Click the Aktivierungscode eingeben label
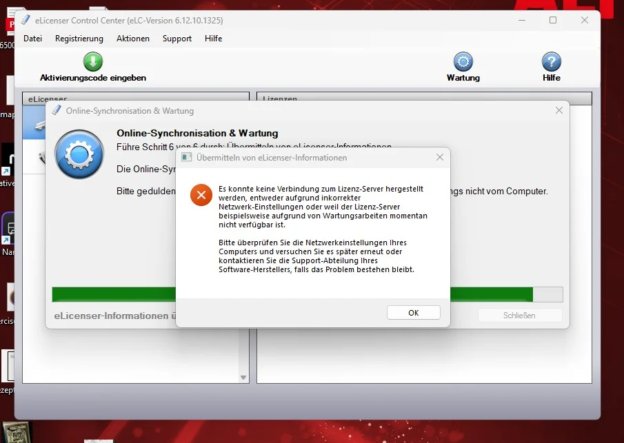Viewport: 624px width, 443px height. pyautogui.click(x=92, y=78)
